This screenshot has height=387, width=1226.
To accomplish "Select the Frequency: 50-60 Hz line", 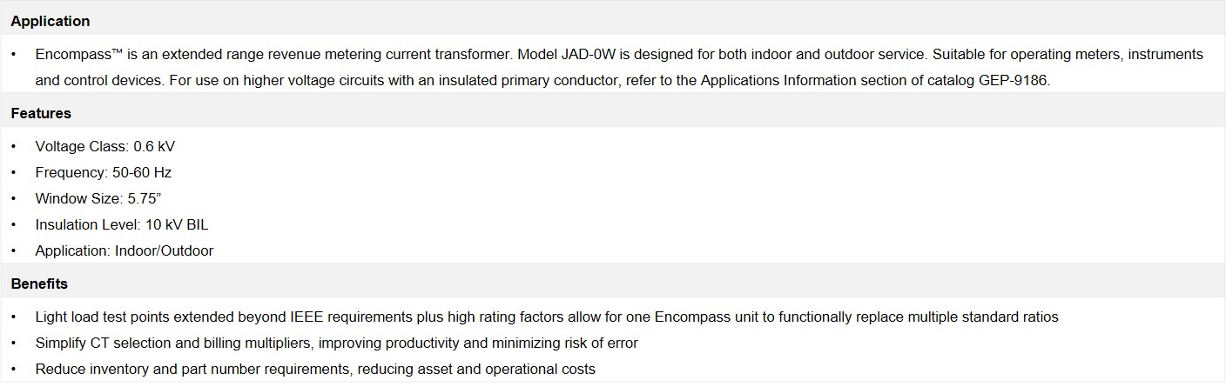I will coord(104,172).
